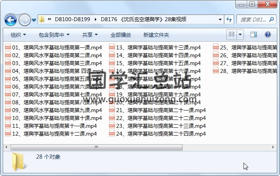
Task: Open the 包含到库中 menu
Action: point(54,35)
